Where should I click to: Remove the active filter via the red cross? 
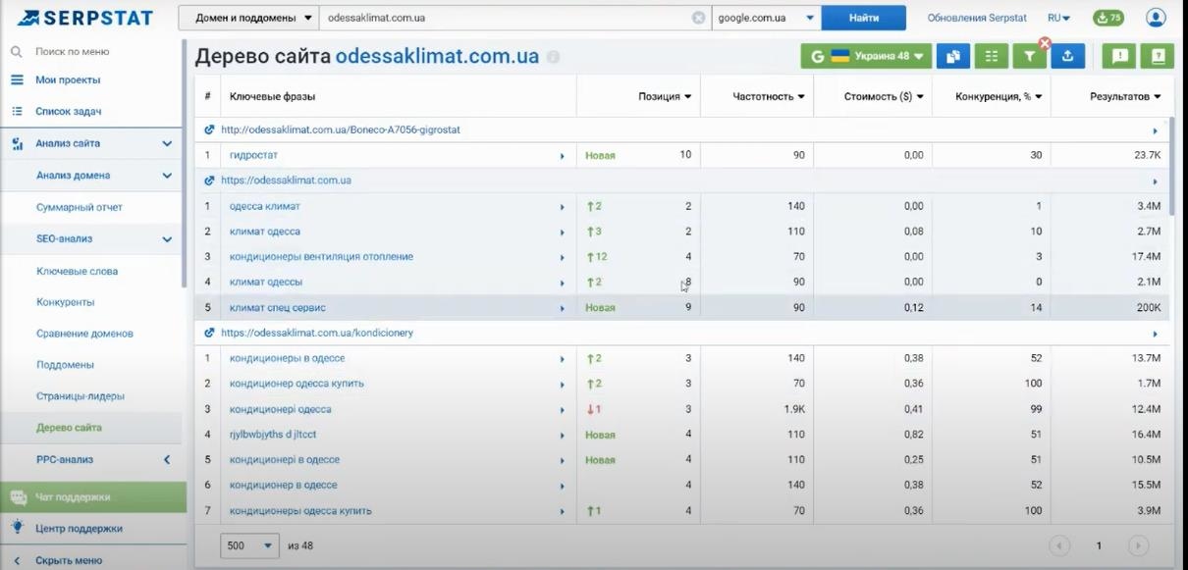click(1045, 43)
